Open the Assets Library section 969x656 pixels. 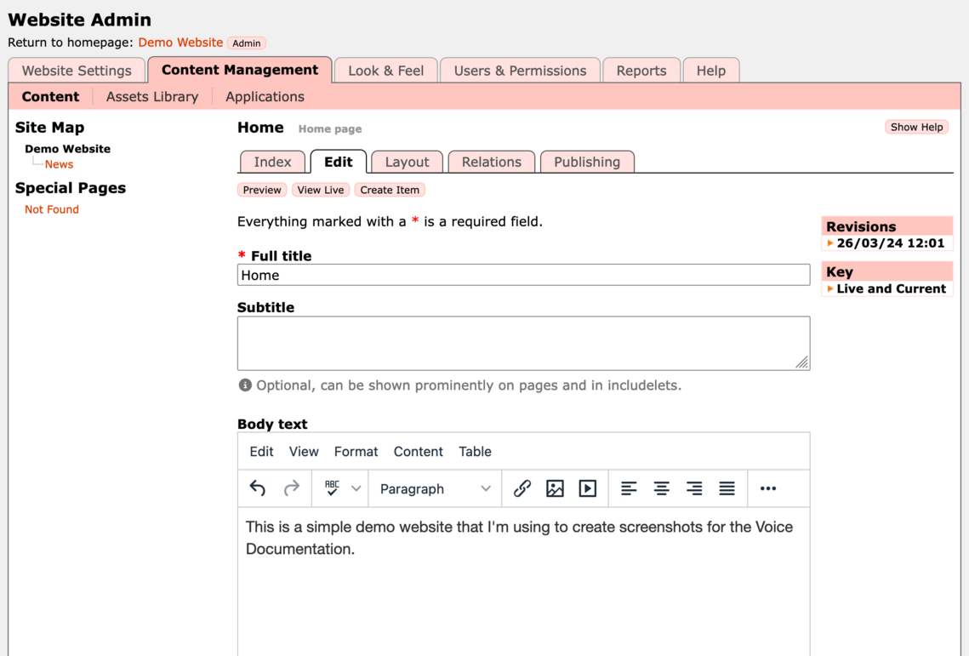pos(151,96)
